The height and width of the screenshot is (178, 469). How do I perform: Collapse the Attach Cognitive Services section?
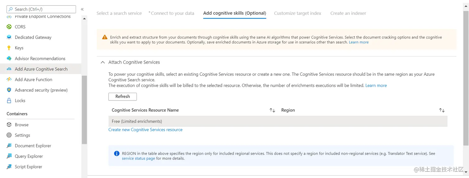(103, 62)
